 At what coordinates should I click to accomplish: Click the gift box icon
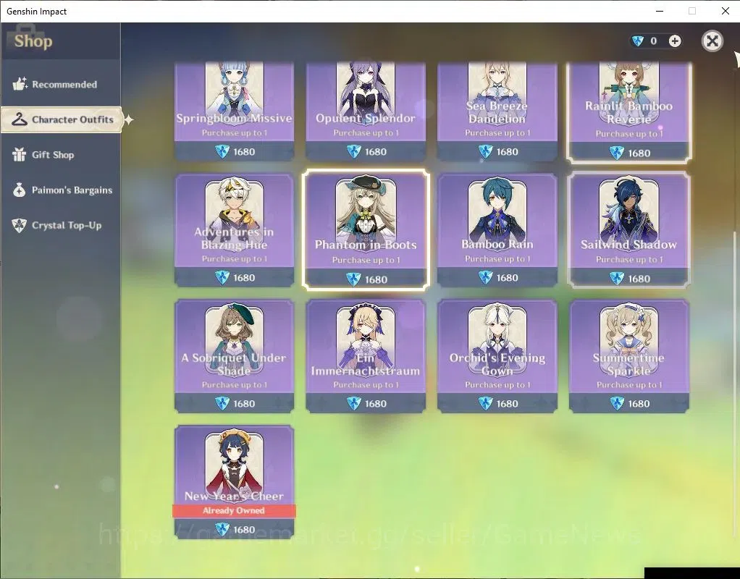[x=20, y=154]
